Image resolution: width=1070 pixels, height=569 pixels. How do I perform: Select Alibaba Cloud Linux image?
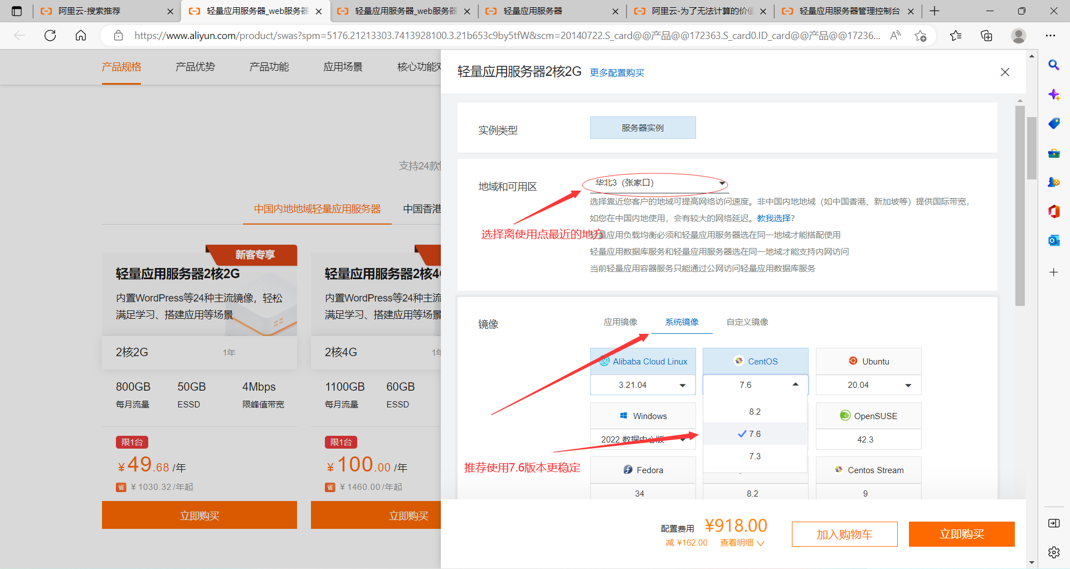click(643, 361)
